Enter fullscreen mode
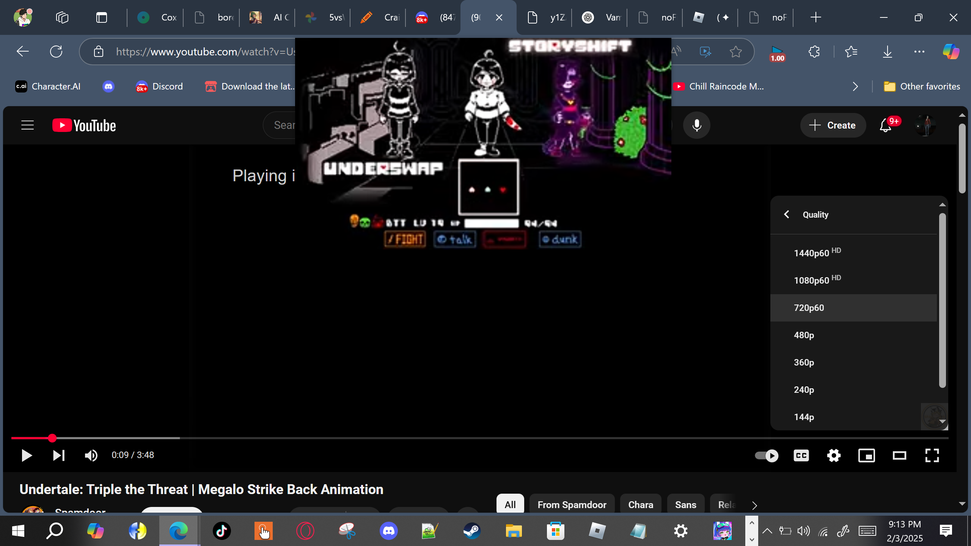 [x=932, y=455]
